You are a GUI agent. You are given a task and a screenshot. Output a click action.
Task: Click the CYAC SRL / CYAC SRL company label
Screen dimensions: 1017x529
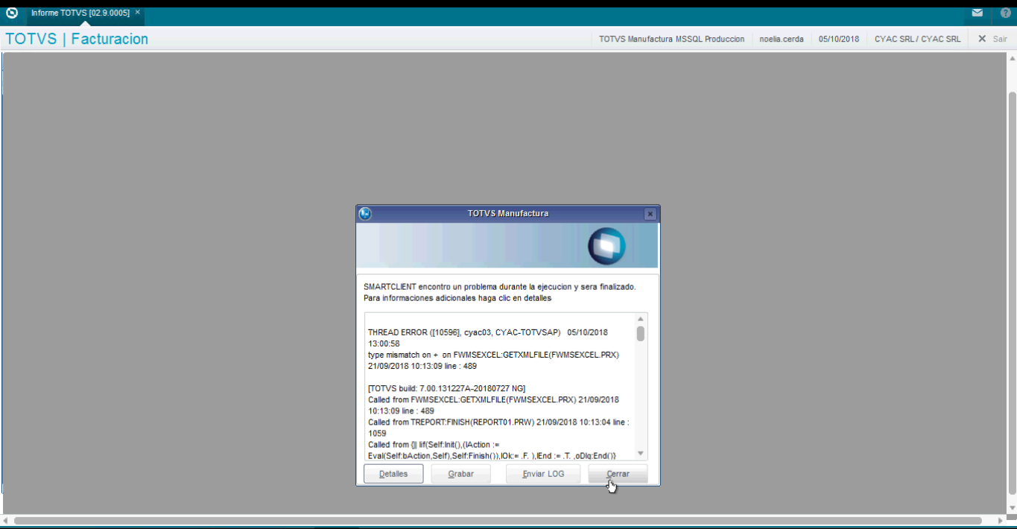point(917,39)
